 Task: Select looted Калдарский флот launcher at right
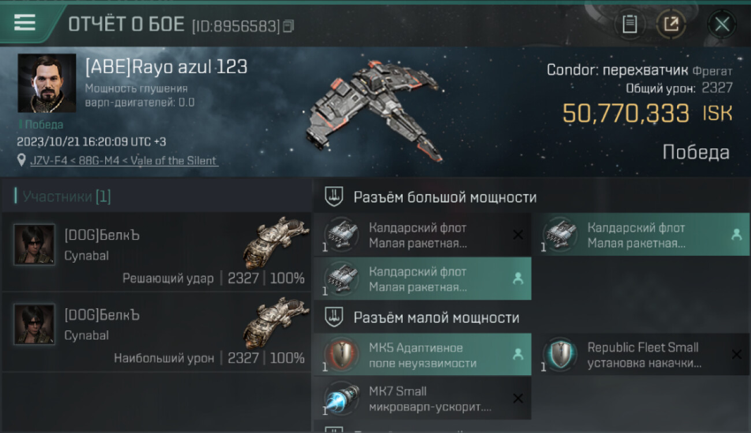tap(641, 235)
